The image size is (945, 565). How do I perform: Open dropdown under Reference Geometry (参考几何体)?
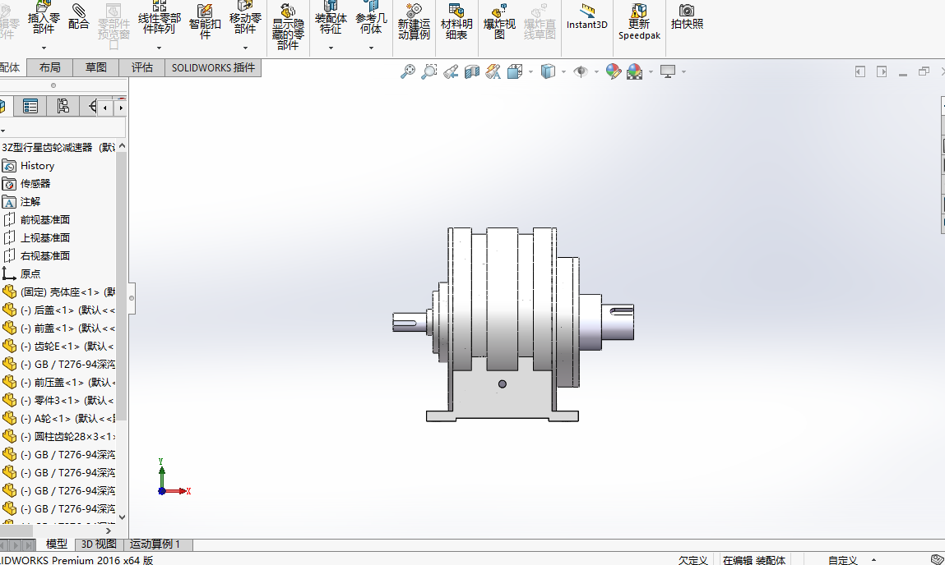[371, 48]
